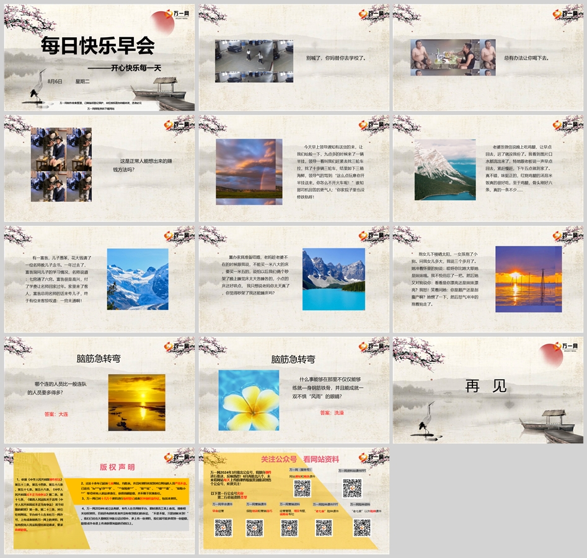Screen dimensions: 587x558
Task: Click the QR code under 万一网（服务号）
Action: [x=302, y=487]
